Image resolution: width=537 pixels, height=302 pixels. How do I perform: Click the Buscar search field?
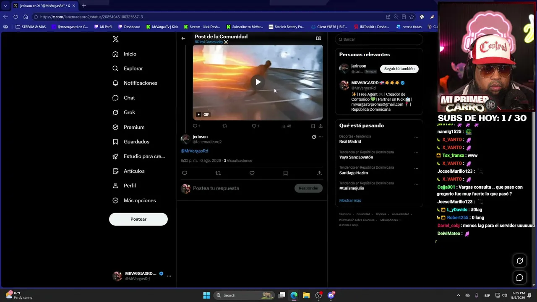pos(379,39)
